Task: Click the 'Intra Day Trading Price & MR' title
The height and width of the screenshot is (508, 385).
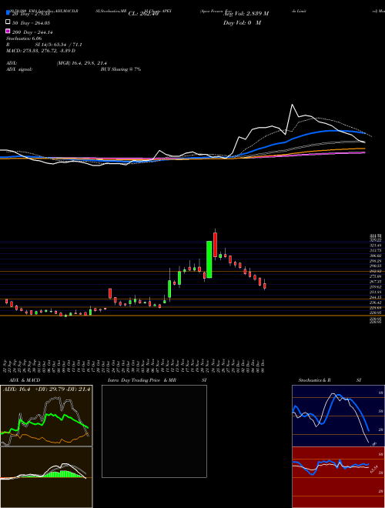Action: 142,380
